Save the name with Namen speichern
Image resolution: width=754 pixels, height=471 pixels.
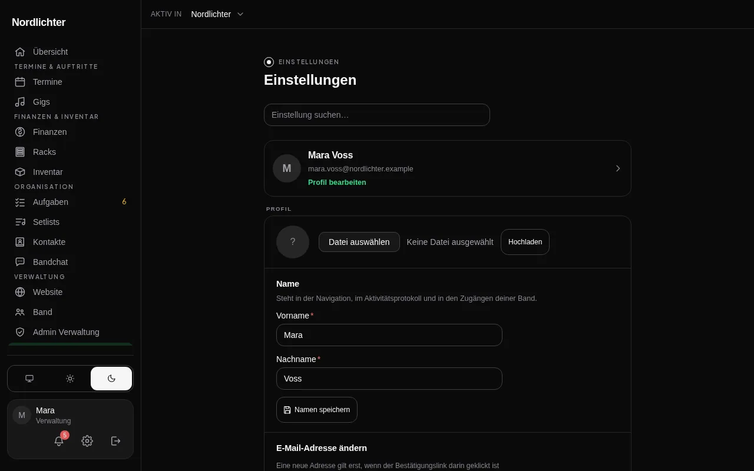(x=317, y=410)
